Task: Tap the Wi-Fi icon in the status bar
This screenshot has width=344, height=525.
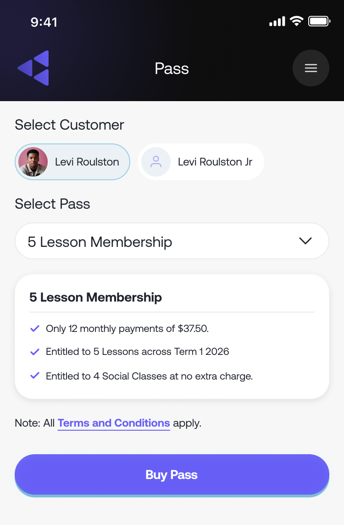Action: click(x=295, y=21)
